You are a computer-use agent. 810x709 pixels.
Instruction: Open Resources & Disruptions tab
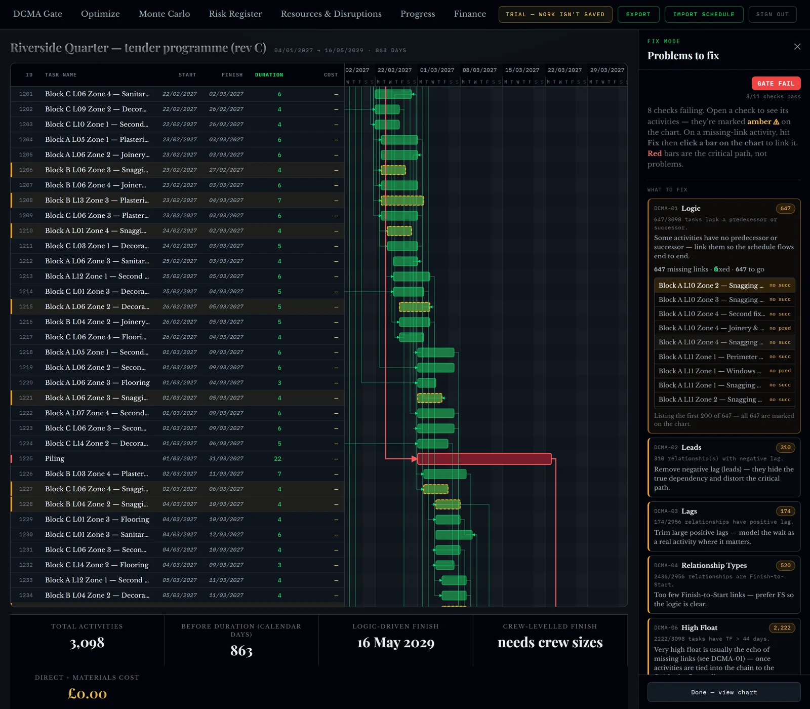coord(331,14)
